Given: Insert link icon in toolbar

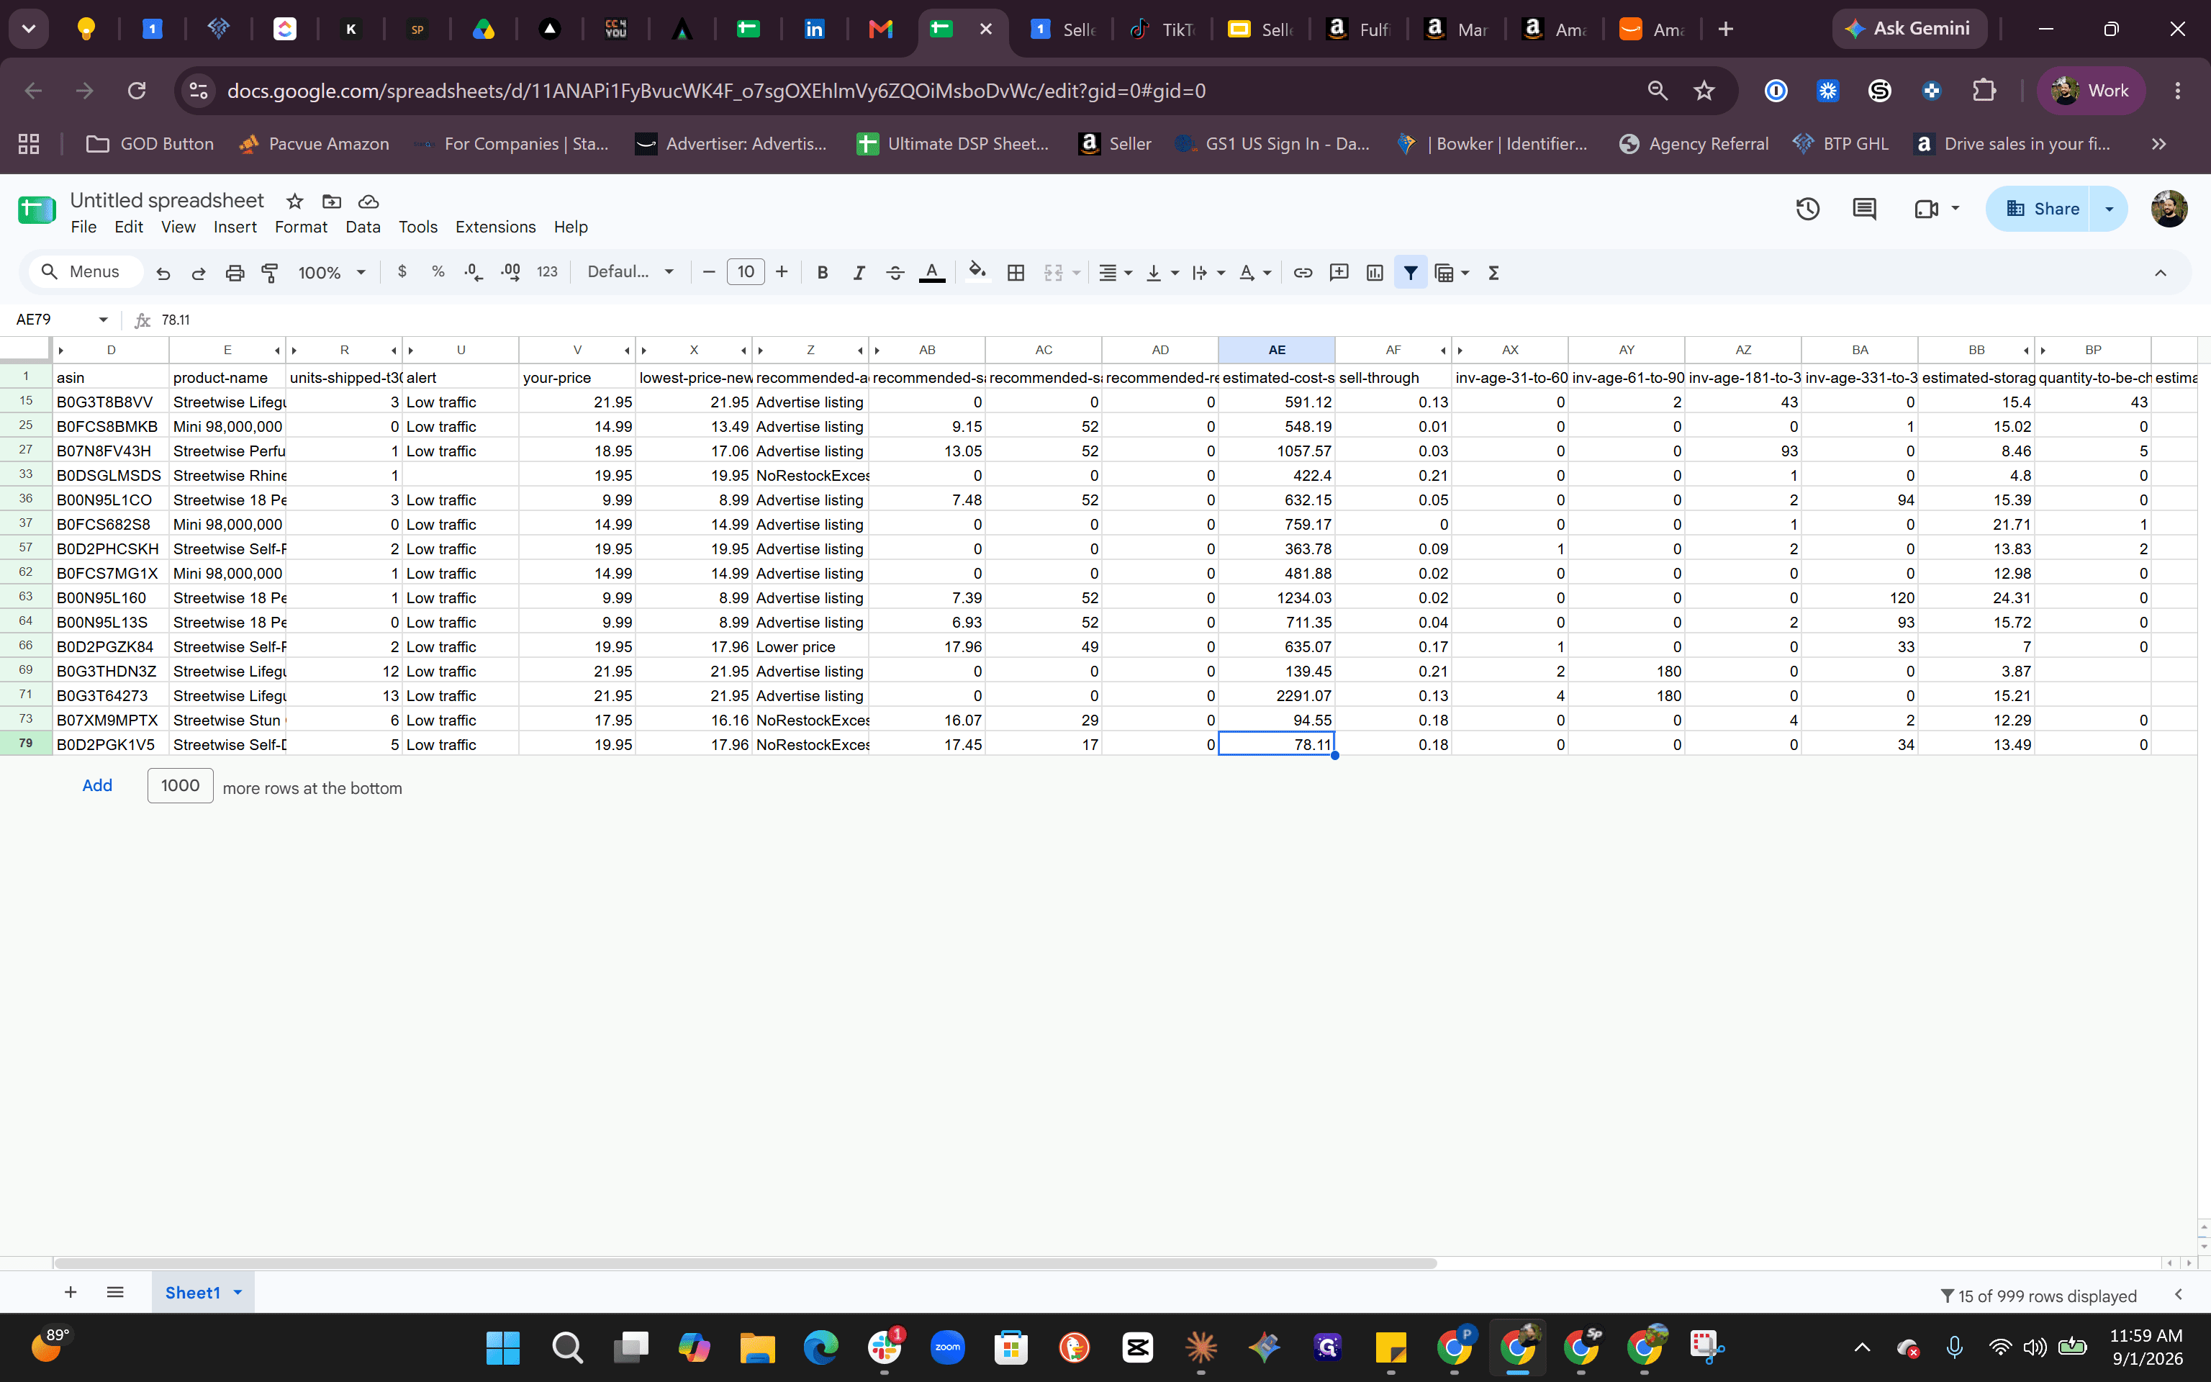Looking at the screenshot, I should pos(1303,272).
